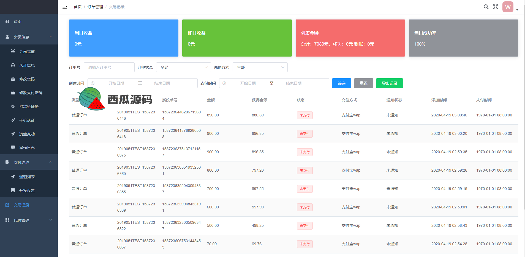Toggle the sidebar collapse hamburger icon

tap(65, 7)
